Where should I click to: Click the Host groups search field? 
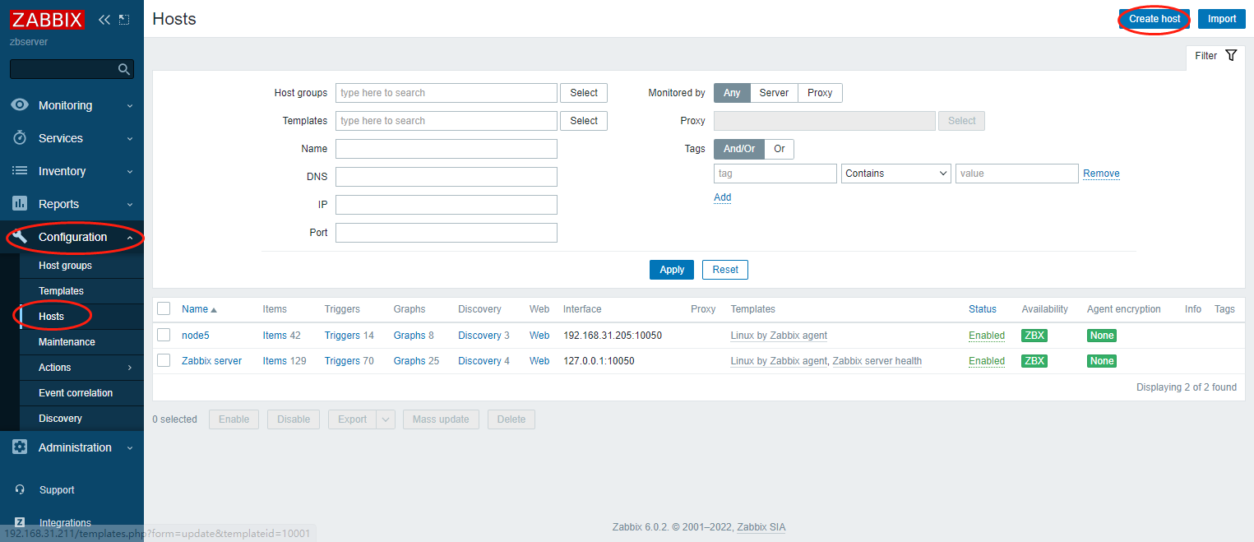tap(447, 93)
